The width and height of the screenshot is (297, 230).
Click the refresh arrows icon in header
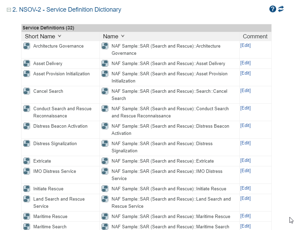tap(281, 9)
